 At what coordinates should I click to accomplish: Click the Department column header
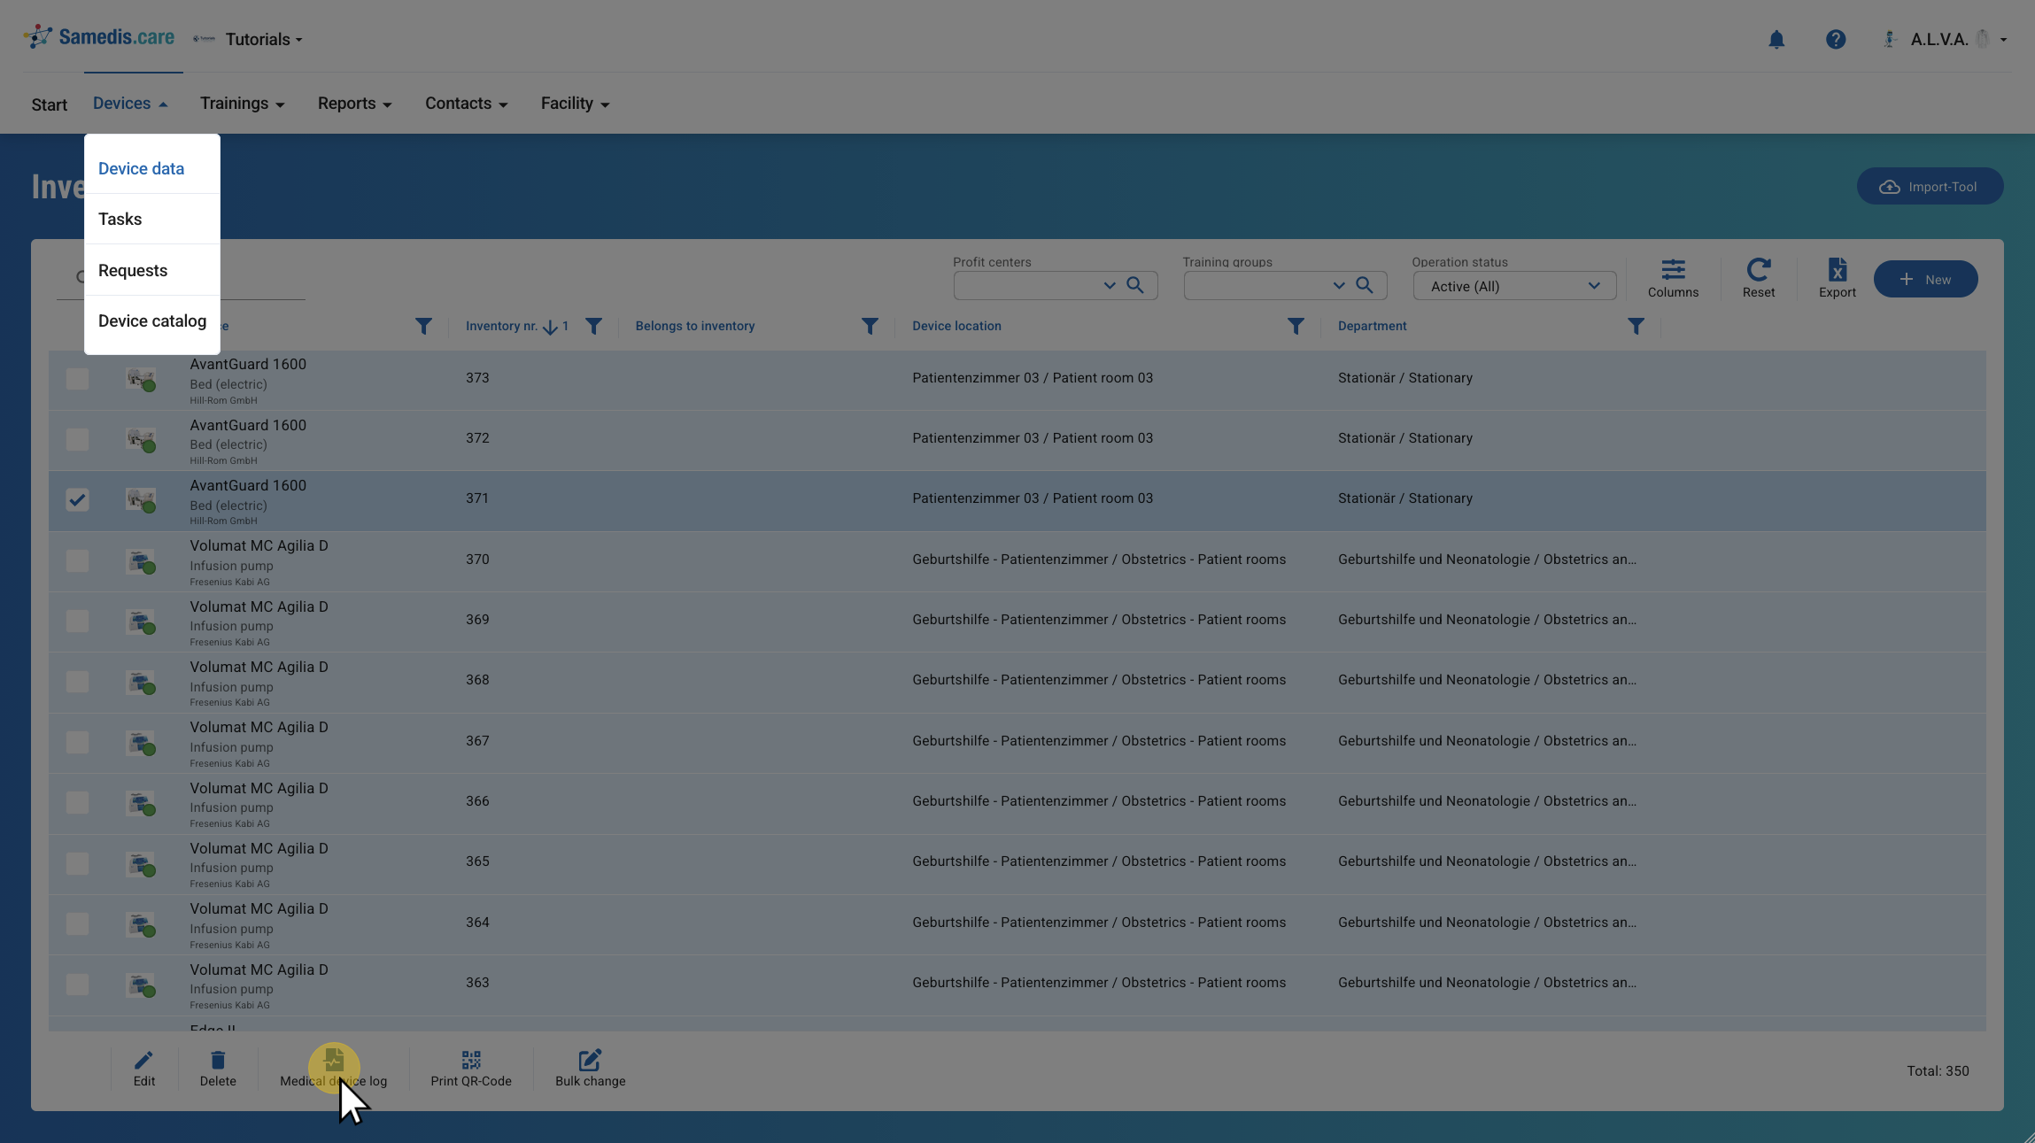(x=1372, y=326)
